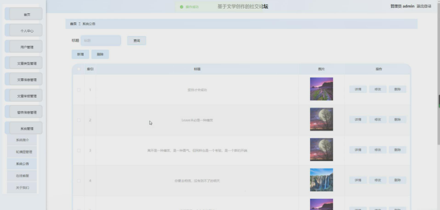Screen dimensions: 440x210
Task: Click the green 操作成功 success icon
Action: (182, 7)
